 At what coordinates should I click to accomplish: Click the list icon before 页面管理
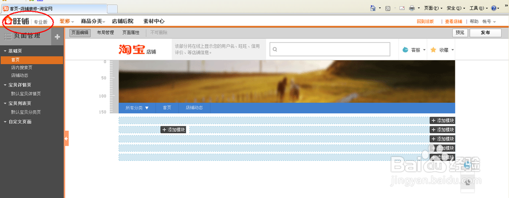tap(8, 36)
